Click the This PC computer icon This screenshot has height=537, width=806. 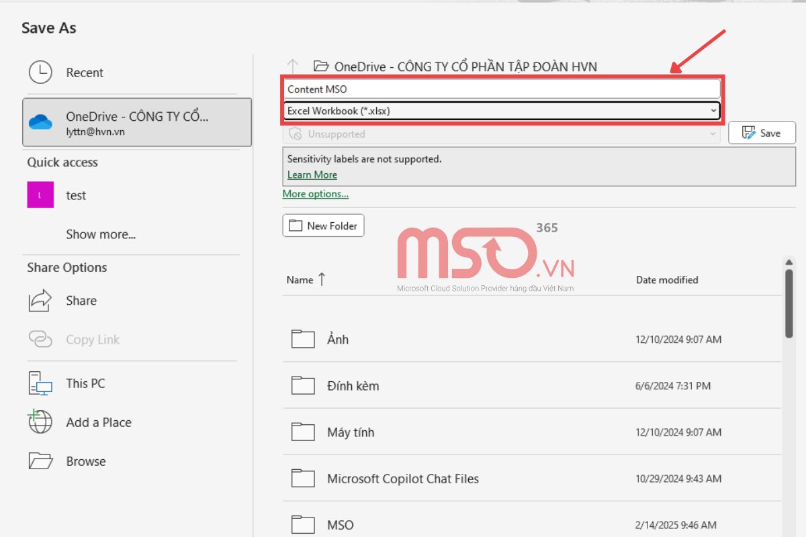click(40, 383)
